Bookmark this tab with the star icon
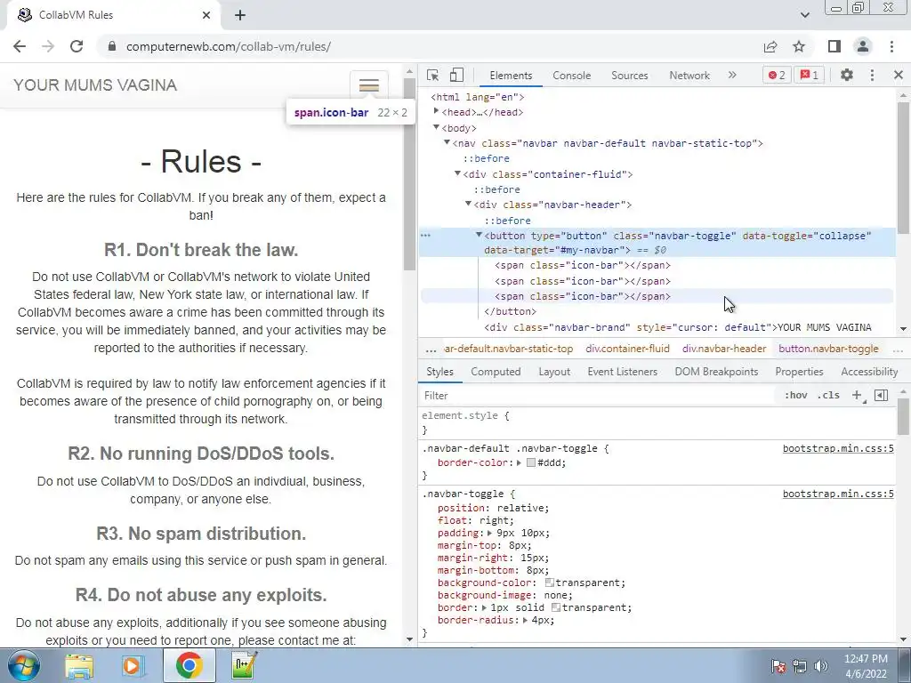 tap(799, 46)
